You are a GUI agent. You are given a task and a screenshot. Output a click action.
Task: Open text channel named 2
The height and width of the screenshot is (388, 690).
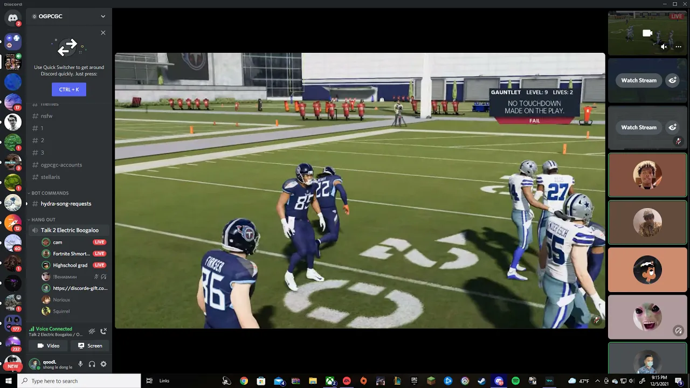click(x=69, y=140)
